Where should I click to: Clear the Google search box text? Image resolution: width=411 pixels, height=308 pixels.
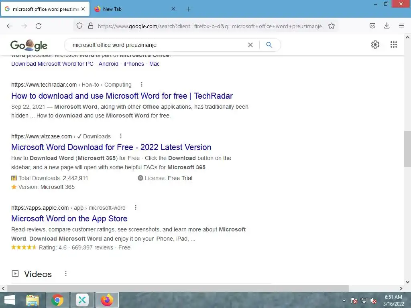pyautogui.click(x=250, y=45)
